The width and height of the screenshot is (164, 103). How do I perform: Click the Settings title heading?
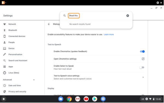(8, 16)
